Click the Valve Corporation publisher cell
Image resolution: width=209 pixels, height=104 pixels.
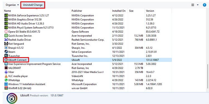[82, 52]
